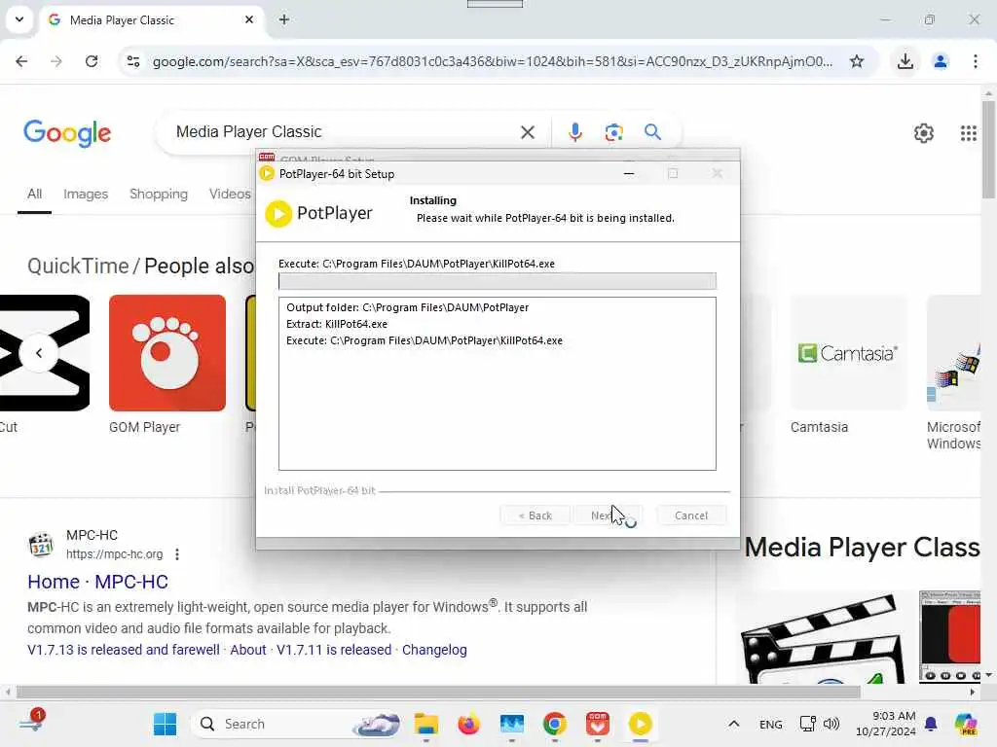997x747 pixels.
Task: Switch to the Images tab
Action: 86,195
